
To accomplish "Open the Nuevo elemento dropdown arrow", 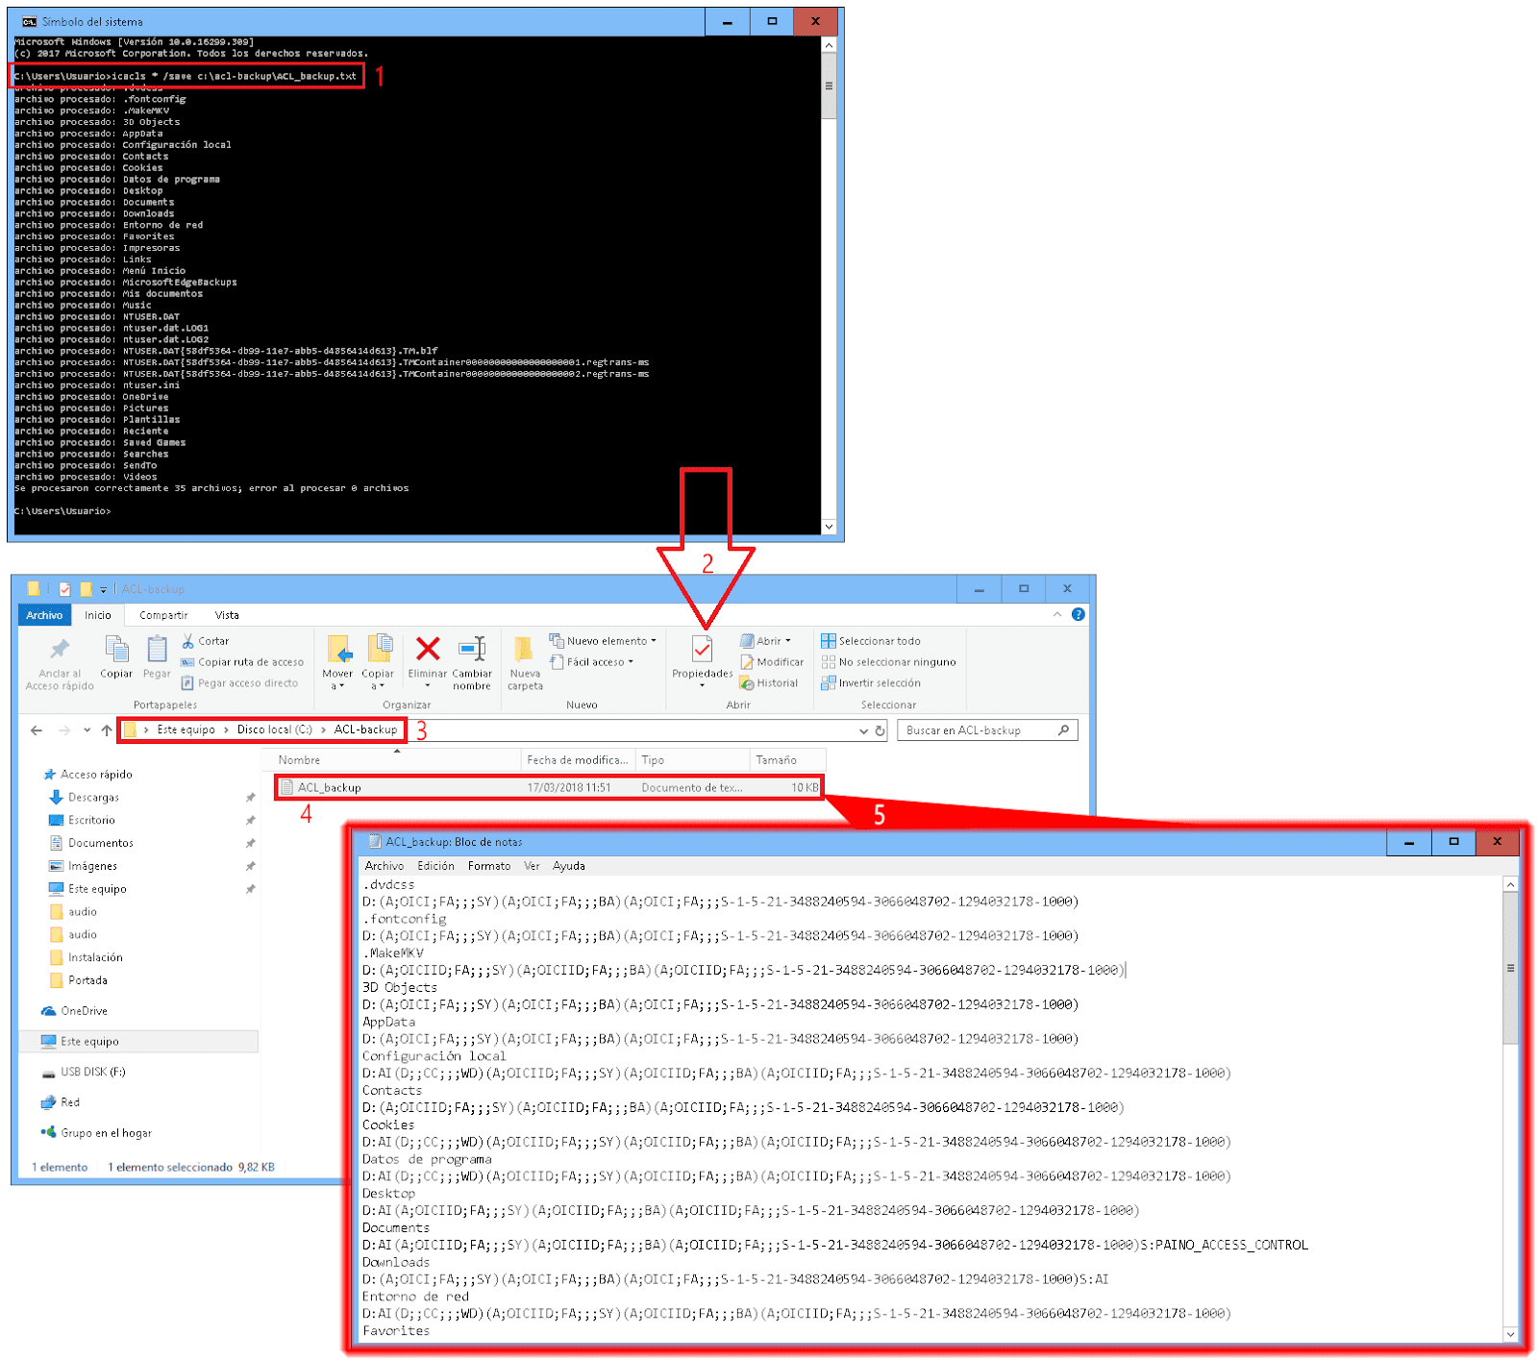I will click(653, 640).
